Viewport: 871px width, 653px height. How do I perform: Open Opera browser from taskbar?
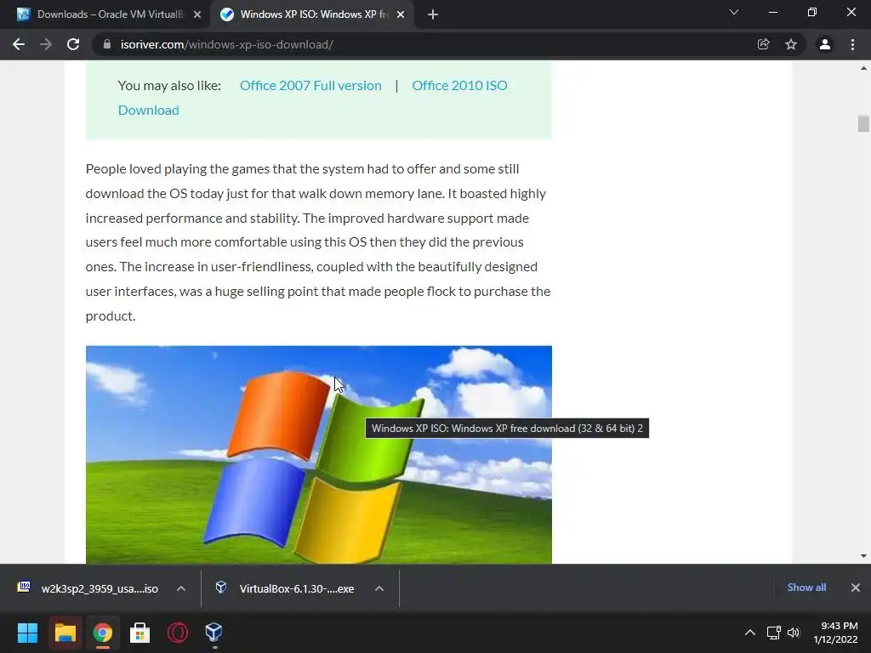tap(178, 633)
